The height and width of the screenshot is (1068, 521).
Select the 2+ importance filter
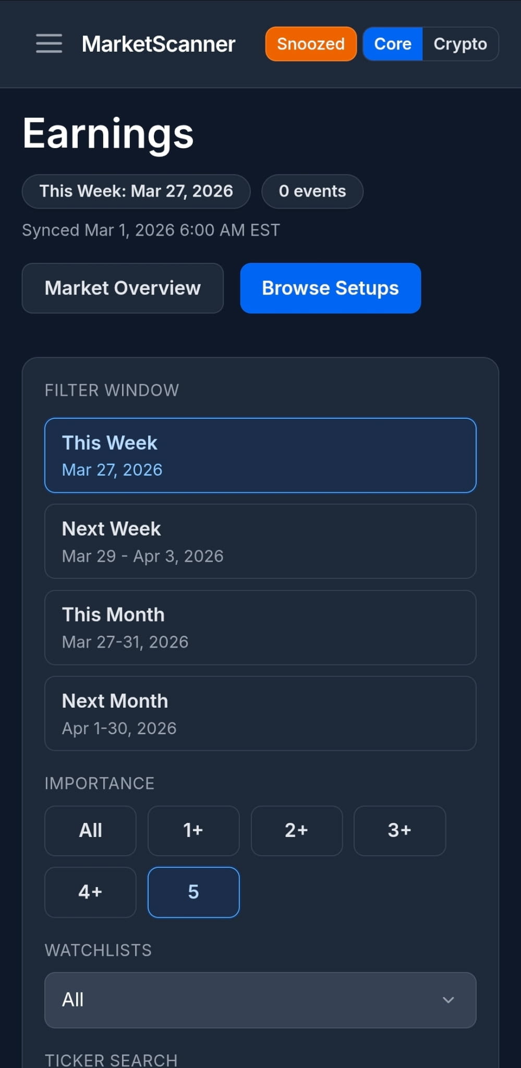296,830
